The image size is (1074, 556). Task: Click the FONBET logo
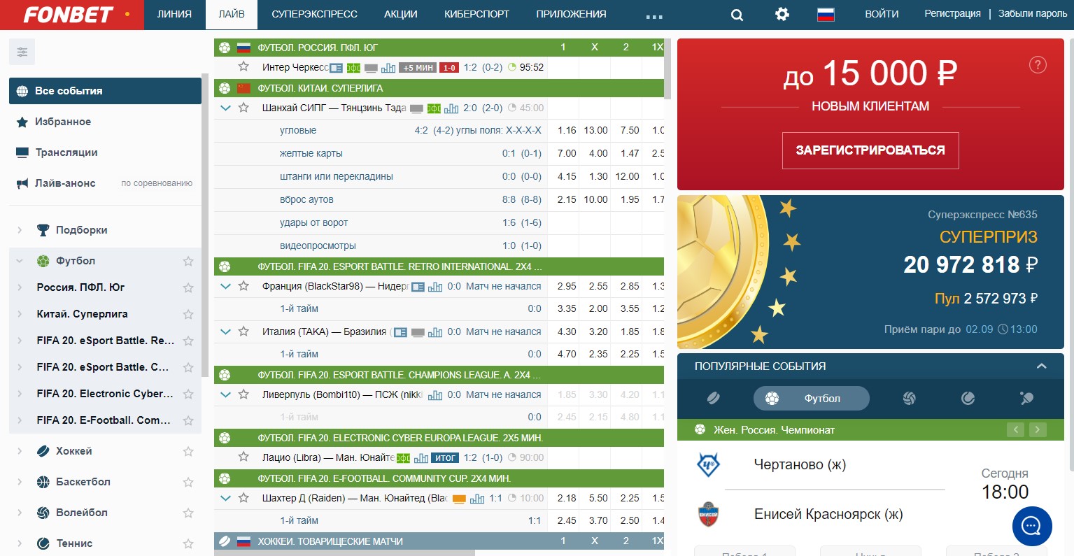[68, 15]
